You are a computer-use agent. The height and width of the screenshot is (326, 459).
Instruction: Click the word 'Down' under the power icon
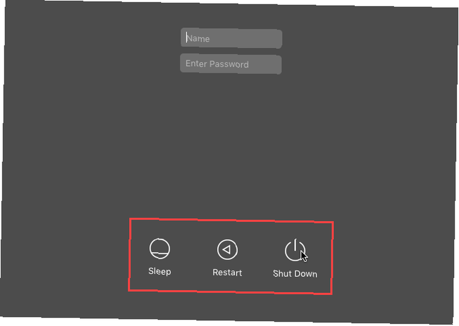306,274
